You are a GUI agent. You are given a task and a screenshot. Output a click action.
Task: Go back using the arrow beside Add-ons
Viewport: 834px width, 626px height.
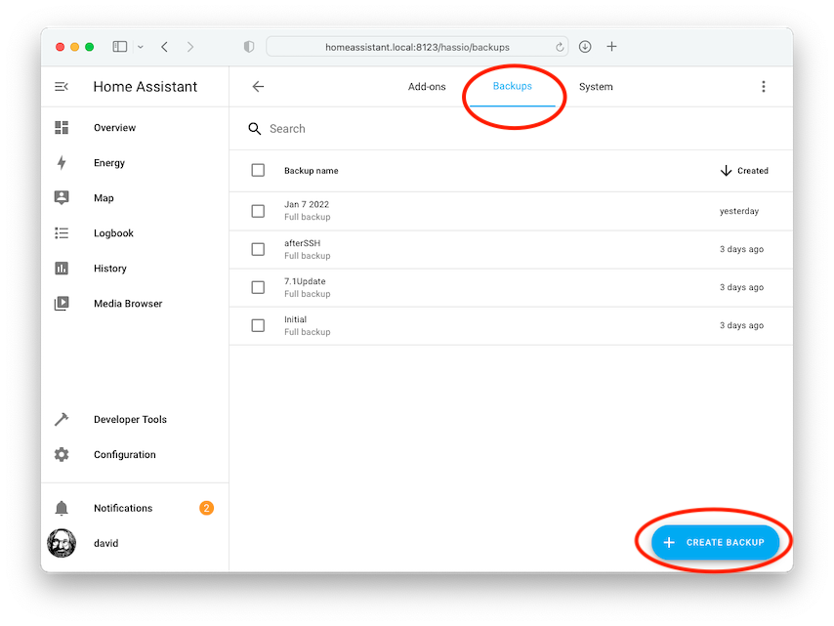258,87
